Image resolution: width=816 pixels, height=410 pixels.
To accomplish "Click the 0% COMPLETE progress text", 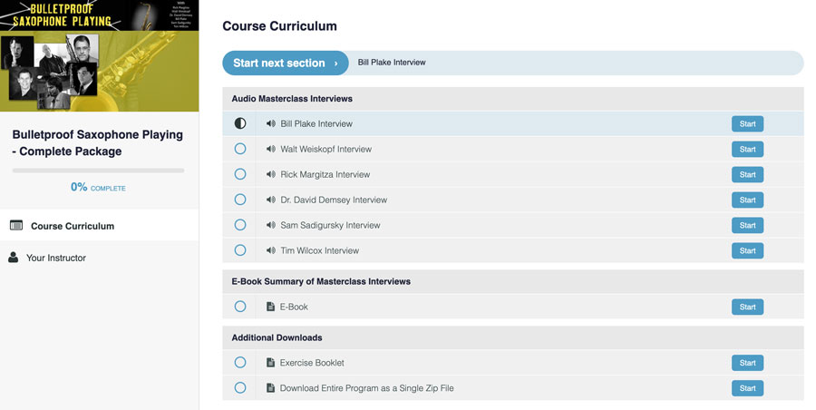I will [x=98, y=187].
